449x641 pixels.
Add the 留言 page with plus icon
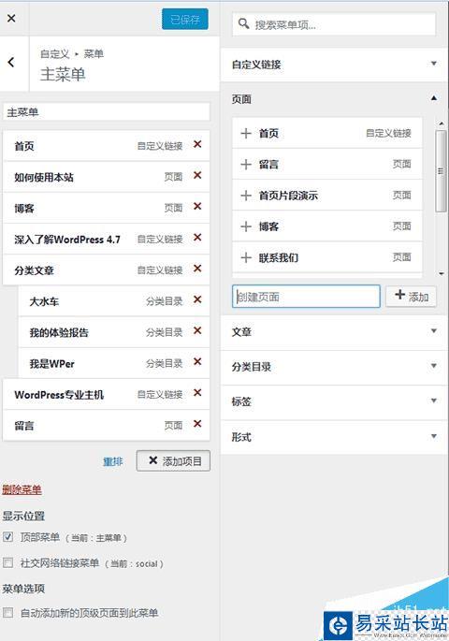tap(246, 165)
